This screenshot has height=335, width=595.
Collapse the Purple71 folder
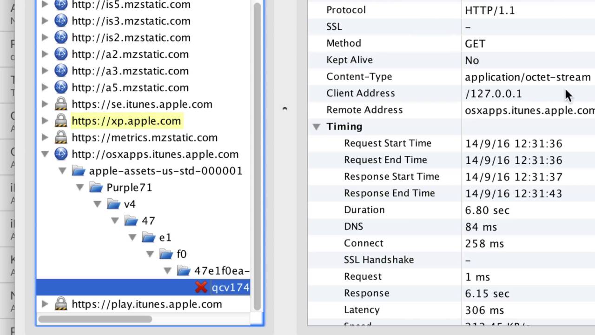tap(80, 188)
